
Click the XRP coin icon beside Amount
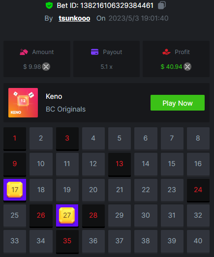[46, 67]
